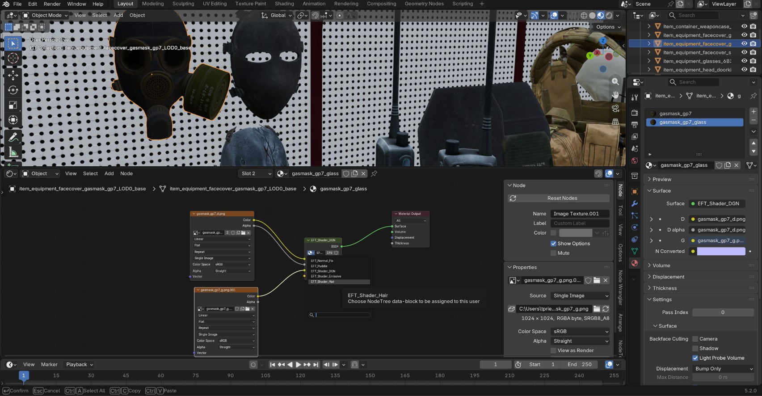Click the N Converted color swatch
The height and width of the screenshot is (396, 762).
721,251
